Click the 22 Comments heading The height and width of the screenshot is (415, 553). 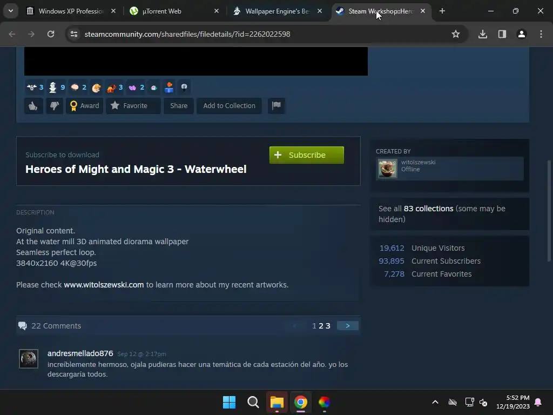[56, 326]
